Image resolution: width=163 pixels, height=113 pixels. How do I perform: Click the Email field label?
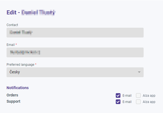11,45
